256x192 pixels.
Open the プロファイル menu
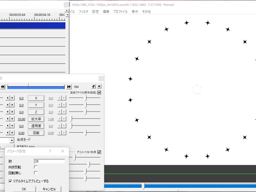(x=120, y=12)
